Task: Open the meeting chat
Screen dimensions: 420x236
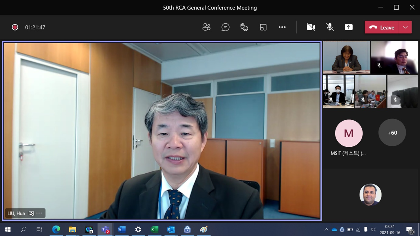Action: pyautogui.click(x=225, y=27)
